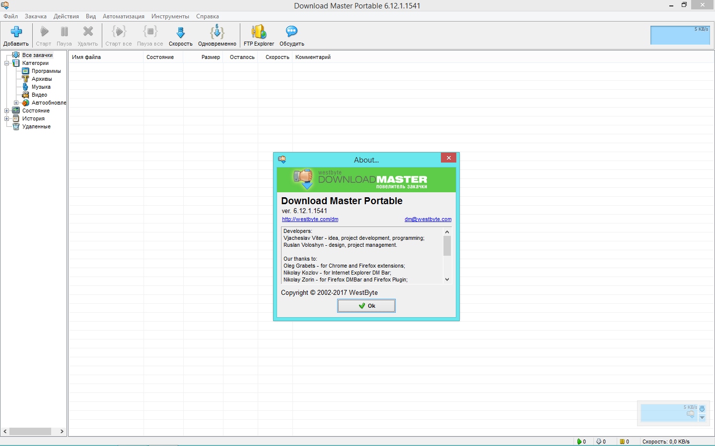Image resolution: width=715 pixels, height=446 pixels.
Task: Open the Закачка menu
Action: [36, 16]
